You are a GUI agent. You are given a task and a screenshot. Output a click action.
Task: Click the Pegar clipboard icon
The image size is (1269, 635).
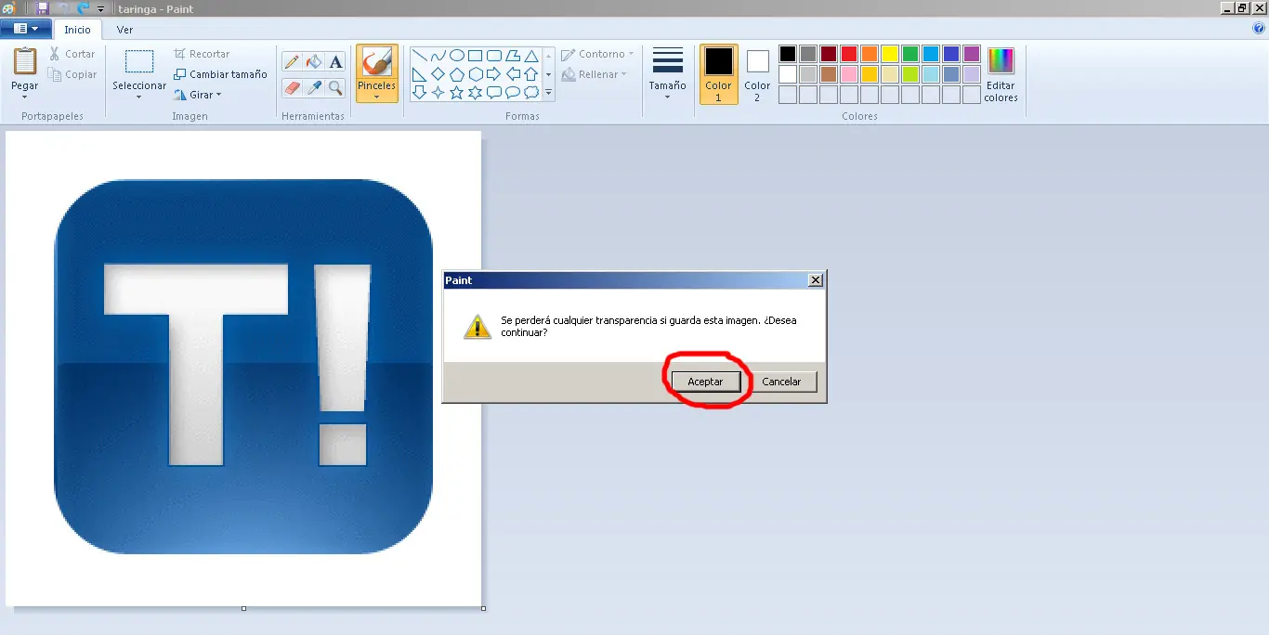coord(25,61)
